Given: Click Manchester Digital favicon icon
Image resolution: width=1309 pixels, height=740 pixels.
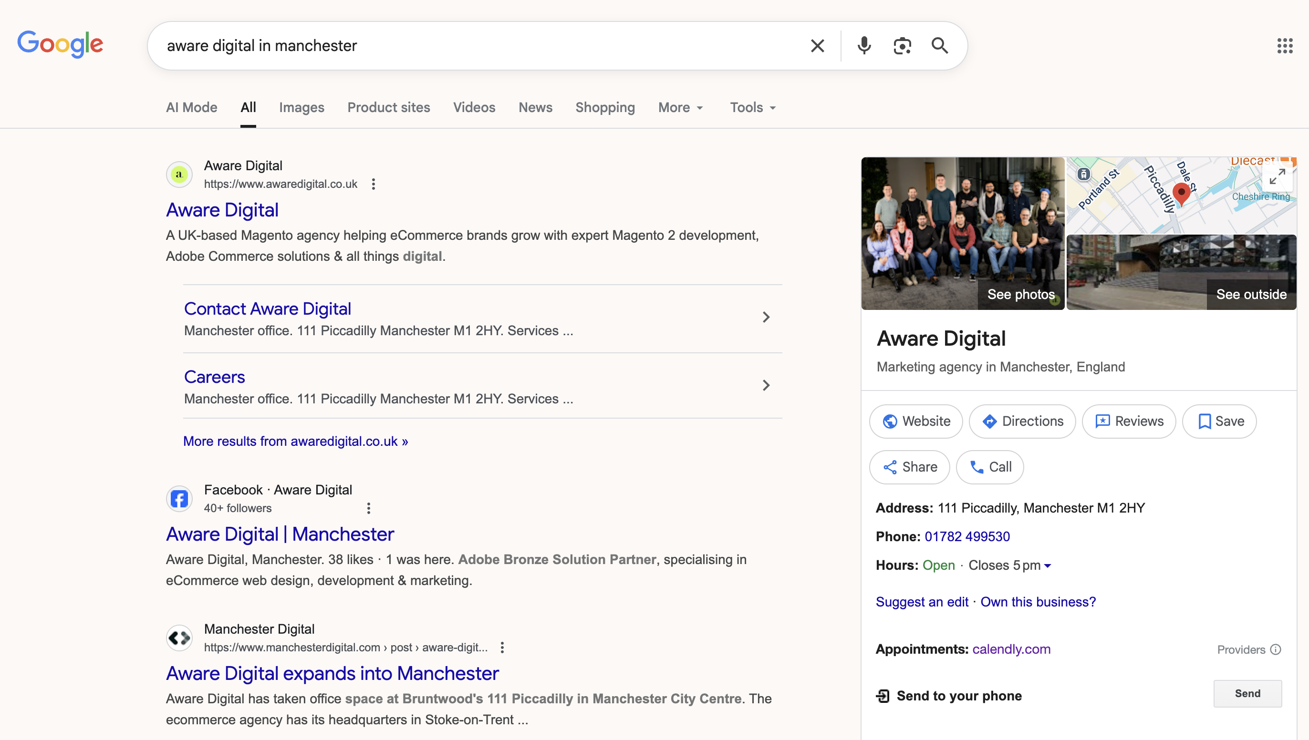Looking at the screenshot, I should point(179,638).
